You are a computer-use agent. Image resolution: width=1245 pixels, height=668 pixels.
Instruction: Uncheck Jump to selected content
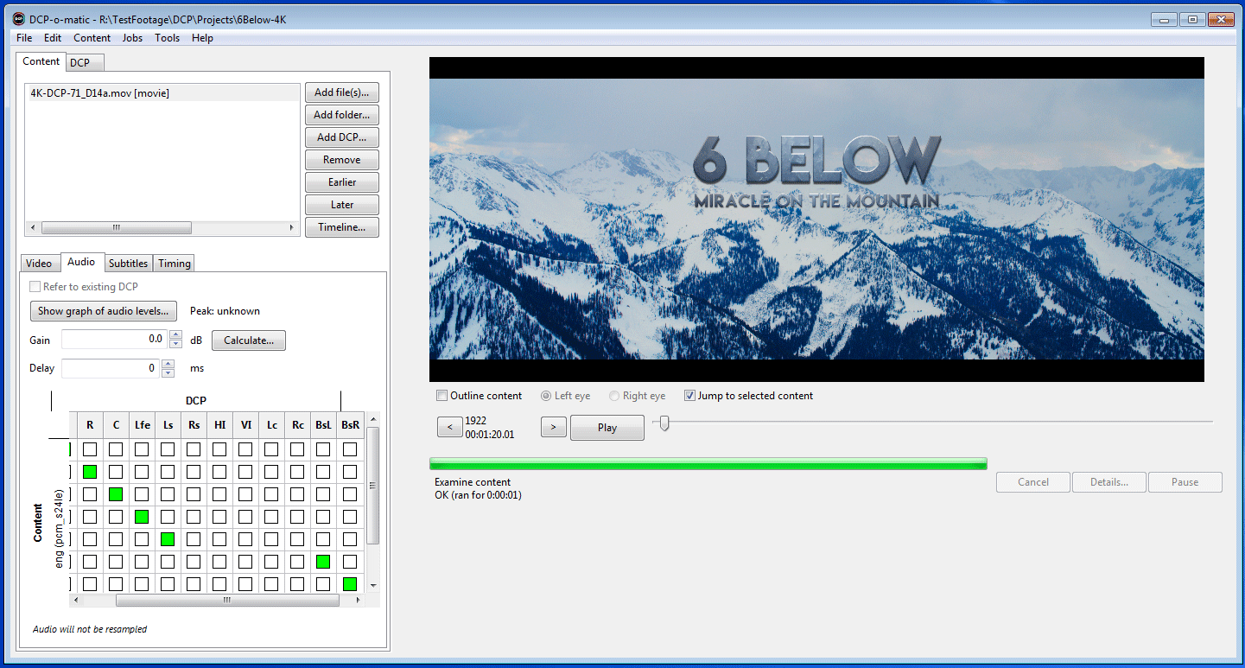tap(689, 396)
